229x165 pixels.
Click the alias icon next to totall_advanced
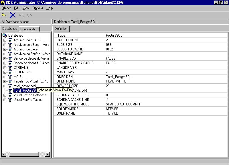pos(10,86)
